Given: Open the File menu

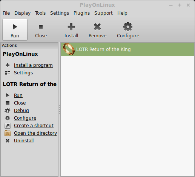Looking at the screenshot, I should 6,13.
